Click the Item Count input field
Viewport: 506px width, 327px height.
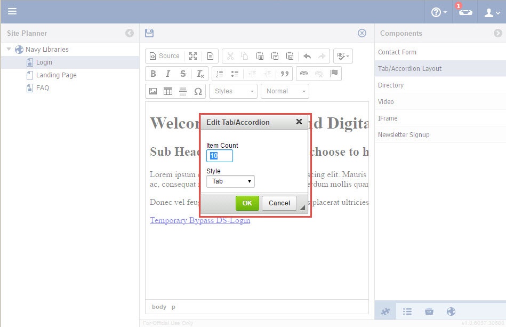point(220,156)
